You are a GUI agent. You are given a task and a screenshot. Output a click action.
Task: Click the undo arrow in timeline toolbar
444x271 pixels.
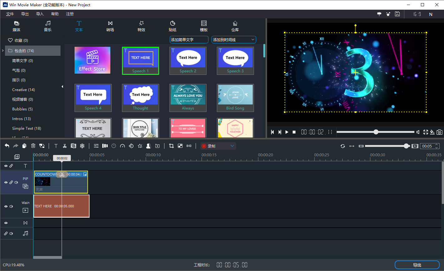[7, 146]
